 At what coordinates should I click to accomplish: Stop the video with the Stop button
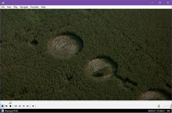[10, 106]
